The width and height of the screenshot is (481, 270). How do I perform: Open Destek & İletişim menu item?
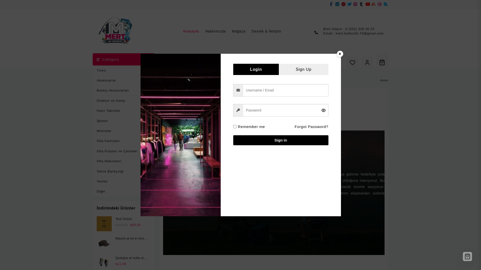(x=267, y=31)
